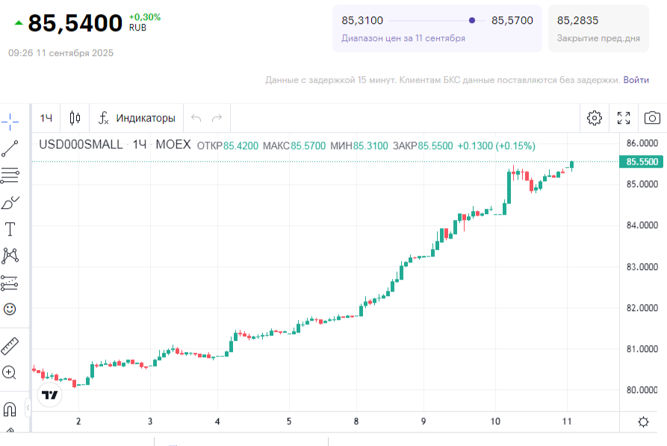The image size is (667, 446).
Task: Click the zoom in magnifier tool
Action: (10, 373)
